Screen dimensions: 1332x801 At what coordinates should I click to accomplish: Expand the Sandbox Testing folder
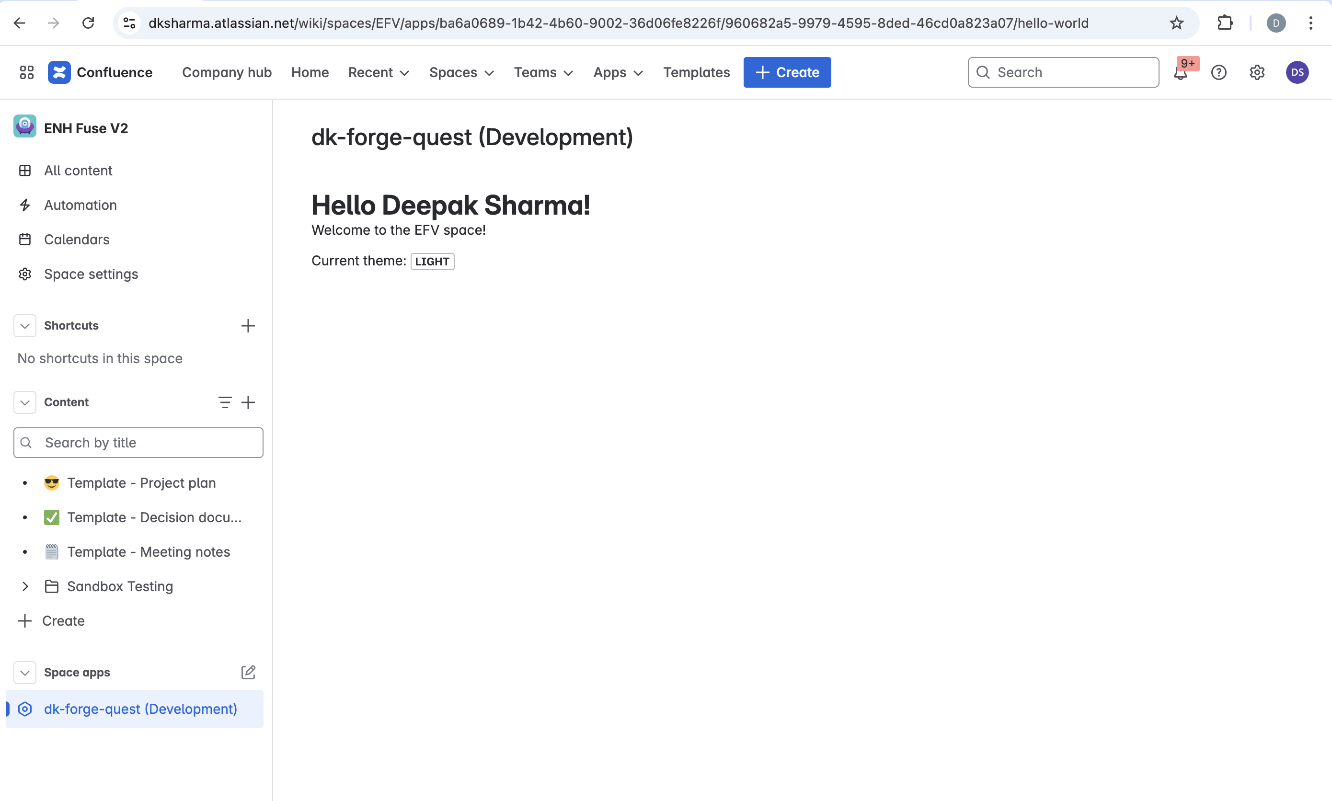pyautogui.click(x=25, y=586)
